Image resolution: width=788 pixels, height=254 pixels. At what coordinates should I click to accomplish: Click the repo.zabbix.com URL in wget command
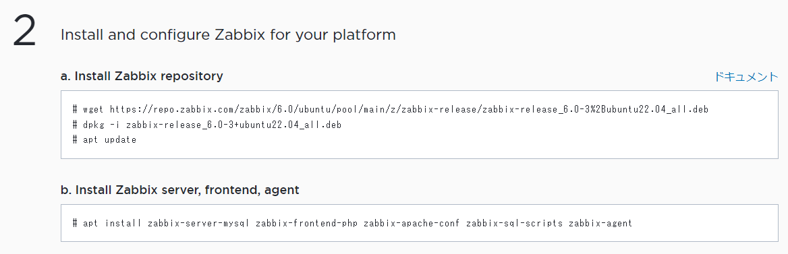point(409,109)
